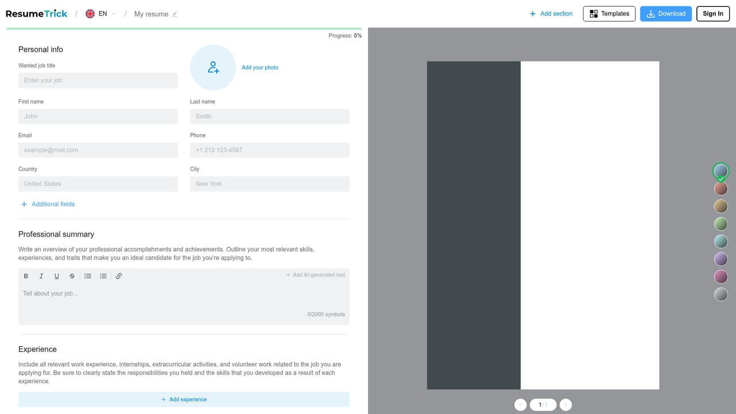Focus the Wanted job title field
The image size is (736, 414).
[98, 80]
